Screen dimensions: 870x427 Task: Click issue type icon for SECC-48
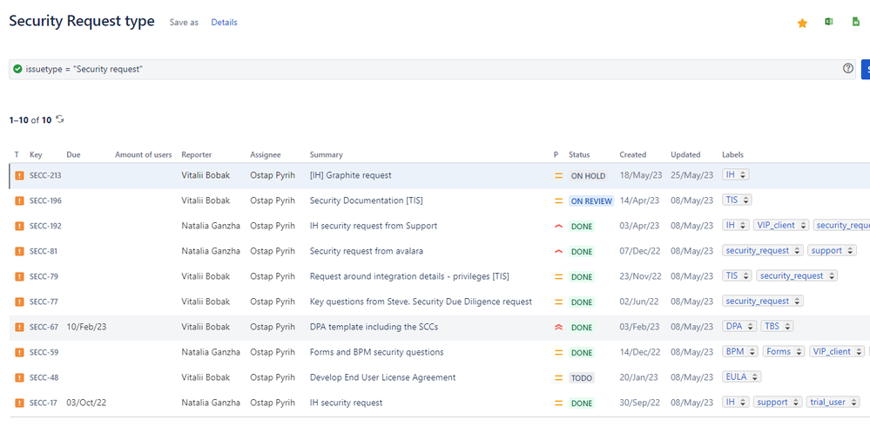19,377
